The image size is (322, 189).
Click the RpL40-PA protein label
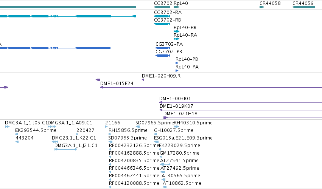coord(187,67)
